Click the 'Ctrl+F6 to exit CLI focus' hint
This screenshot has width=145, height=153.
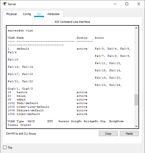coord(21,134)
